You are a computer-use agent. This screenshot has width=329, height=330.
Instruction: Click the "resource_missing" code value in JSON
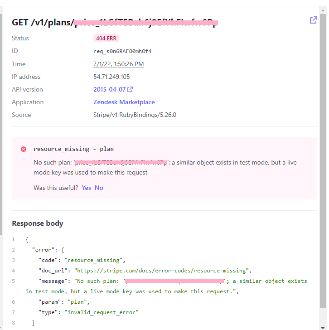(94, 260)
